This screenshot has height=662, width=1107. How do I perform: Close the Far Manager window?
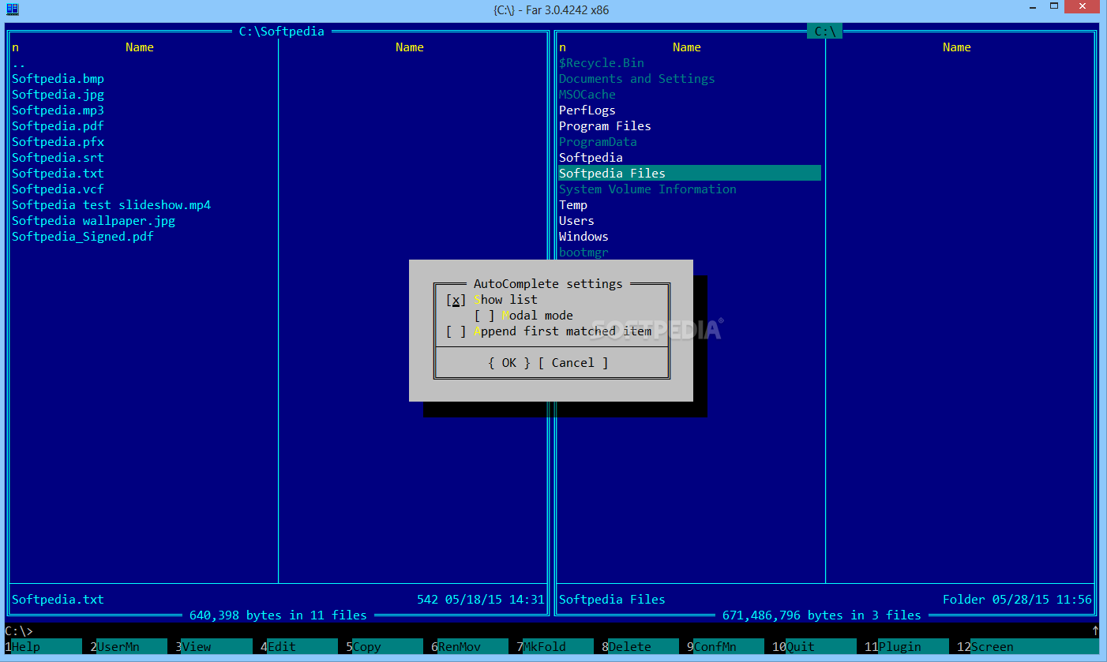point(1081,8)
